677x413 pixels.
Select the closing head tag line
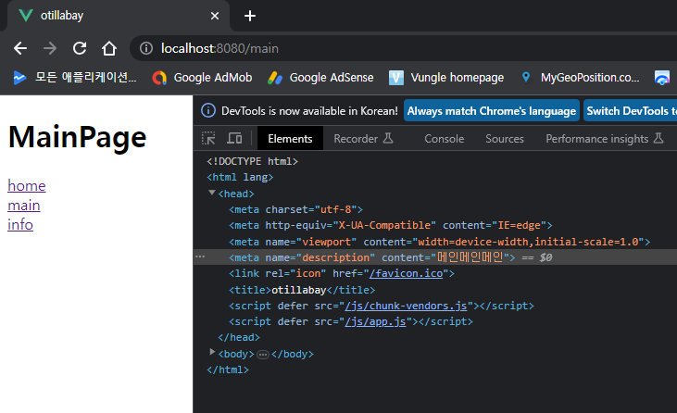click(239, 337)
